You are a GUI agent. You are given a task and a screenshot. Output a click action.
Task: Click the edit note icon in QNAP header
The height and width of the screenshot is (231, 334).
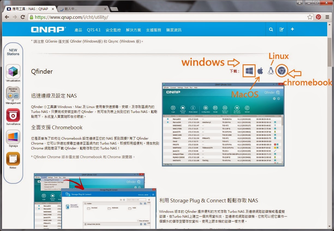click(x=282, y=29)
